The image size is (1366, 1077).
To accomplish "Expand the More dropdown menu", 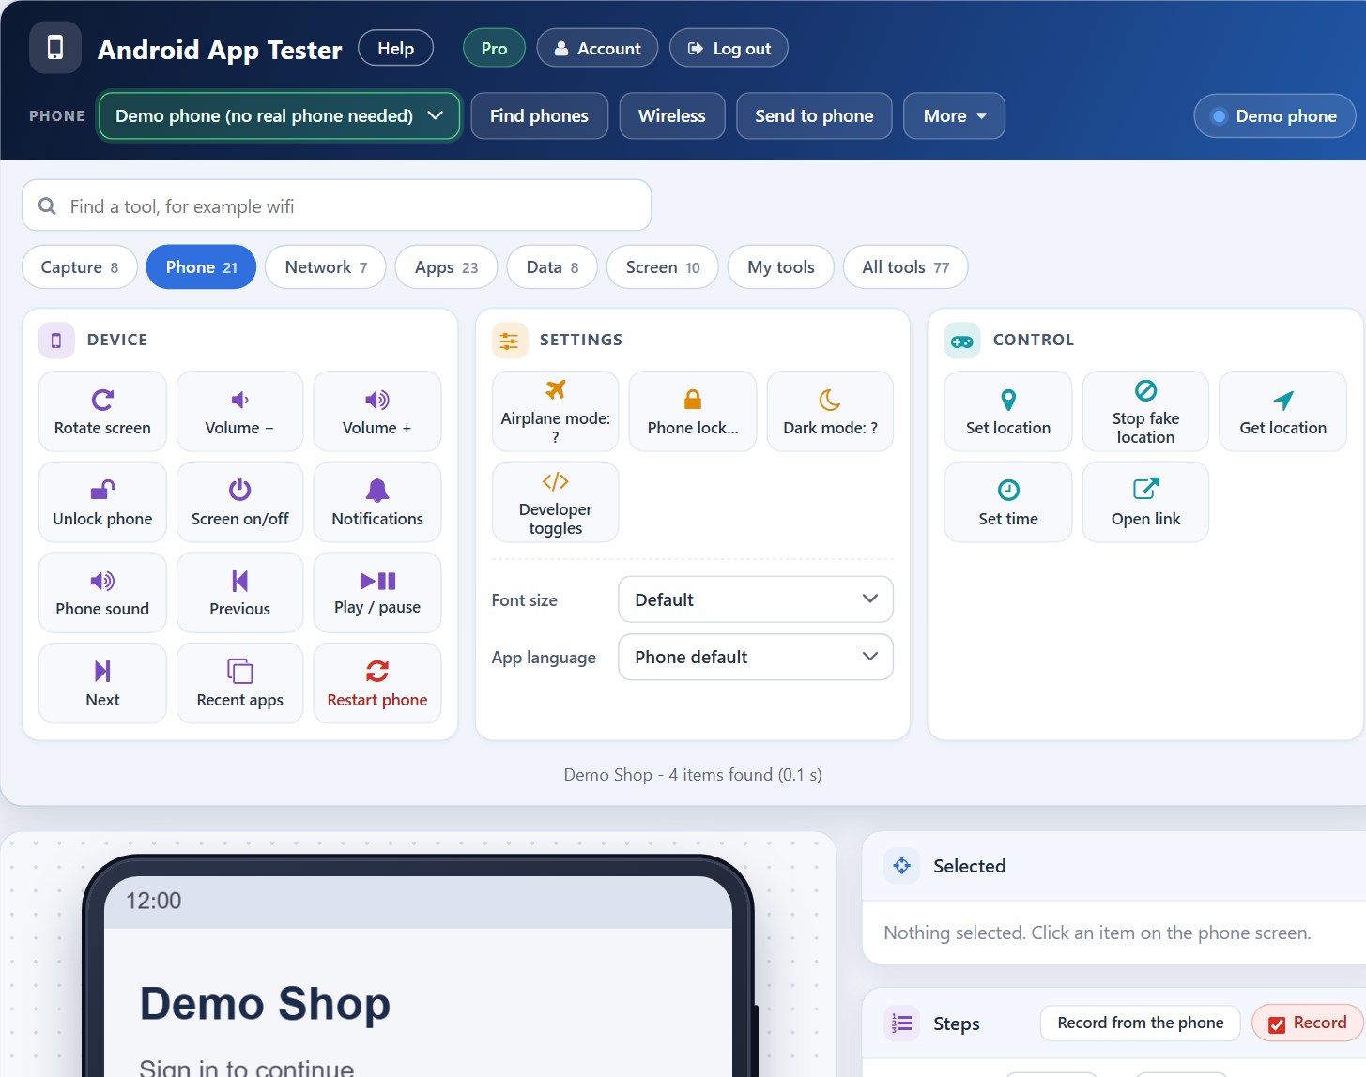I will point(954,116).
